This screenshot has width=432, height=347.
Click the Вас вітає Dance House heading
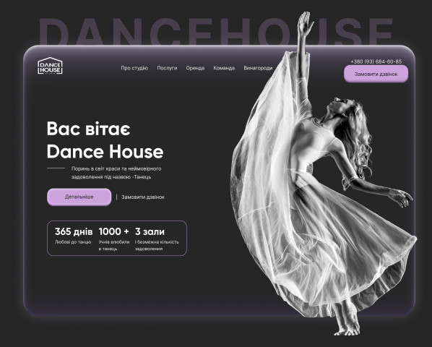pos(105,140)
